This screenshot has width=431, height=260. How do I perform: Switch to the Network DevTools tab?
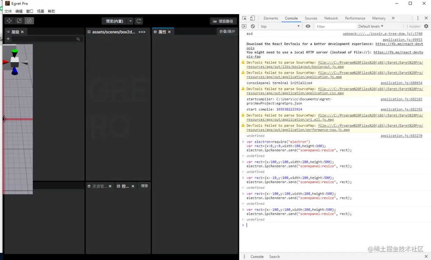pyautogui.click(x=331, y=18)
